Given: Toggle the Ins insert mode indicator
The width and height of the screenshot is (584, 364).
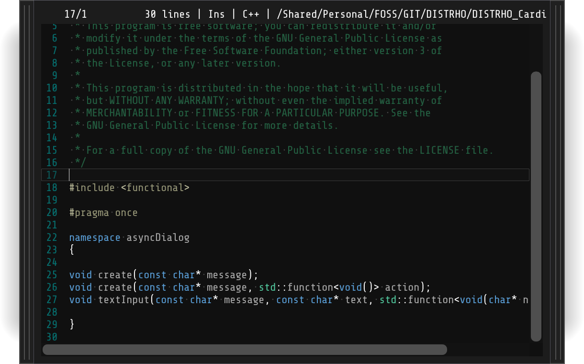Looking at the screenshot, I should coord(216,14).
